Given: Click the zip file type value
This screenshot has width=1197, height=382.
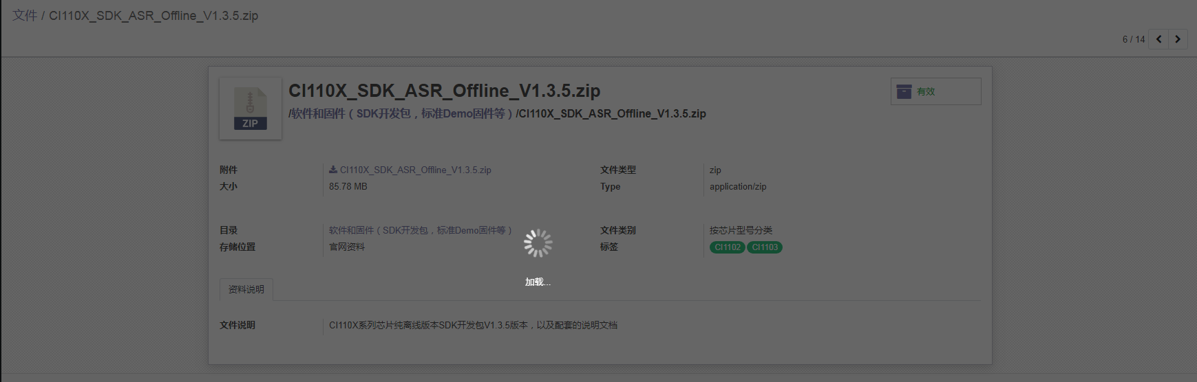Looking at the screenshot, I should 715,170.
